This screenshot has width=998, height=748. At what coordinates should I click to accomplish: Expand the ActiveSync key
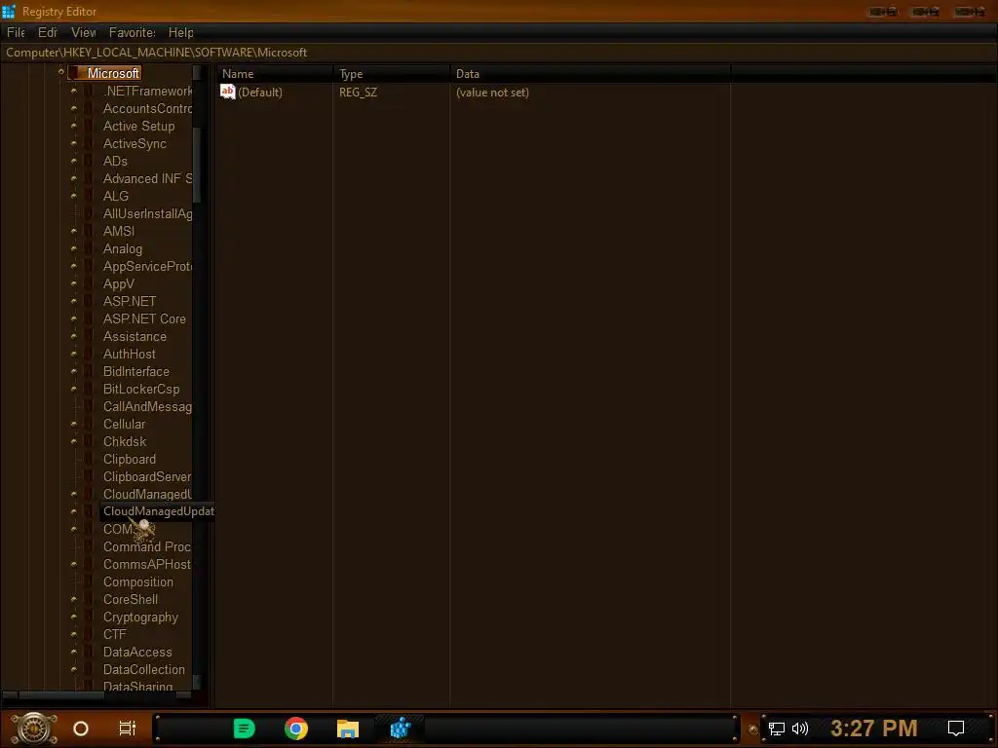(x=74, y=144)
